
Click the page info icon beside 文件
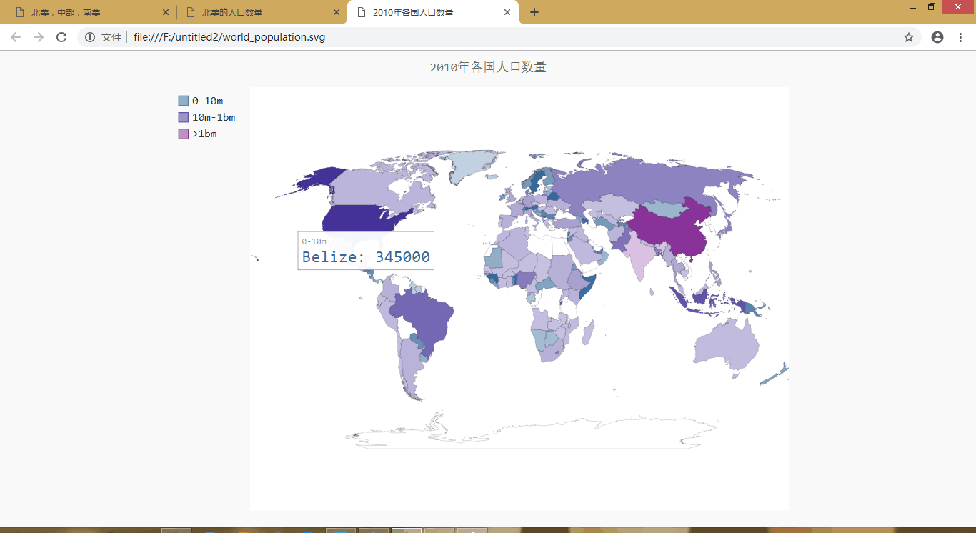89,37
